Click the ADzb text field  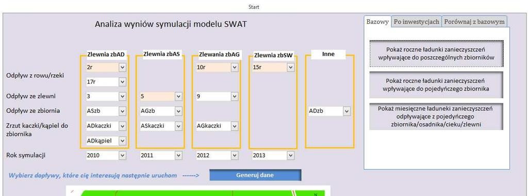[x=326, y=111]
